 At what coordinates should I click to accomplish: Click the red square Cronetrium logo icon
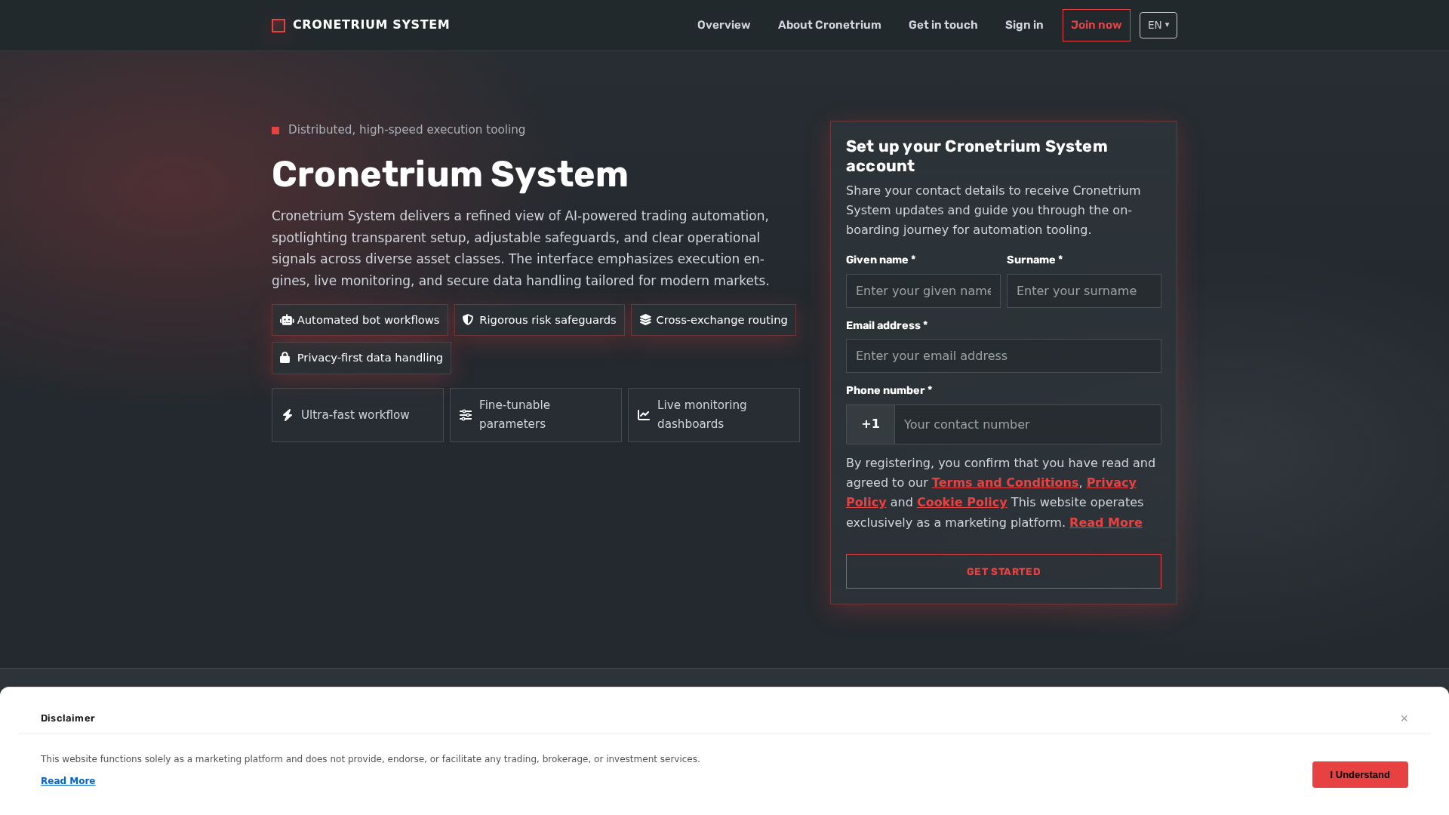(278, 26)
